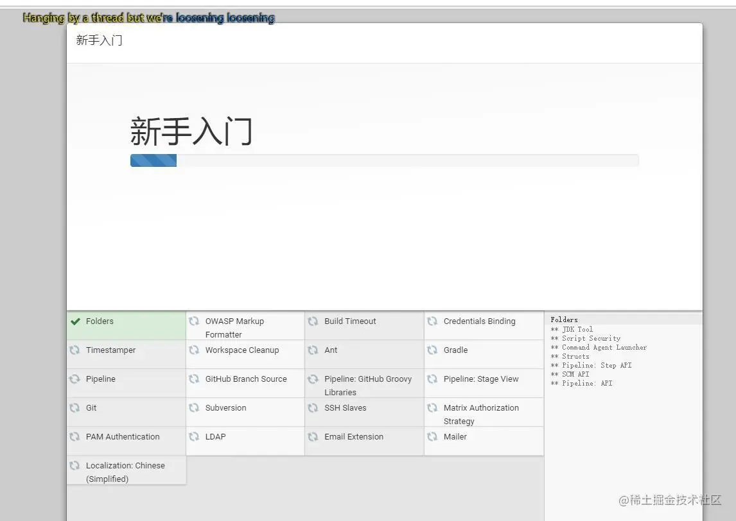Click the pending icon next to OWASP Markup Formatter

[194, 321]
